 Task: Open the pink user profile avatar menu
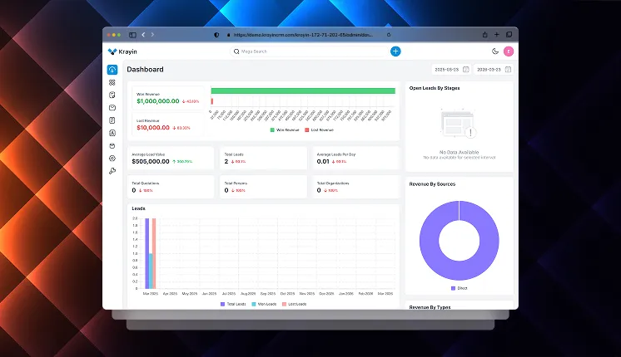[x=509, y=51]
